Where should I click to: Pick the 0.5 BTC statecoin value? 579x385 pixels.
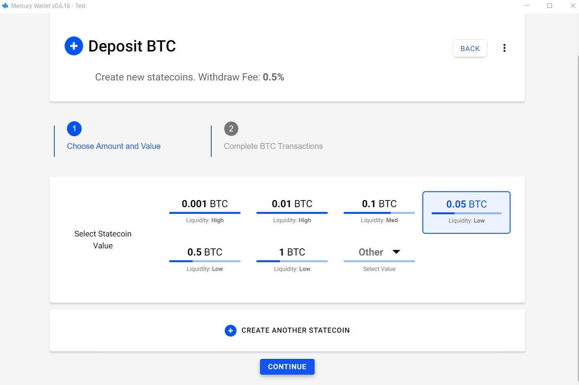[x=205, y=260]
